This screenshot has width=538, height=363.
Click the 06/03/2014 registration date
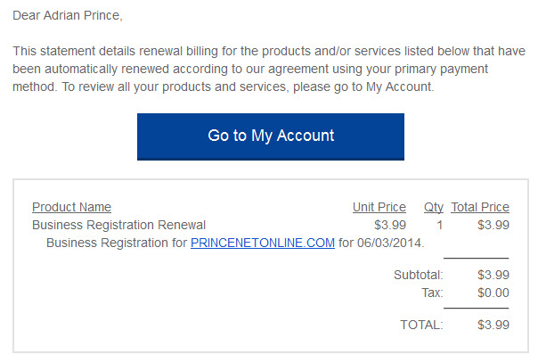389,243
